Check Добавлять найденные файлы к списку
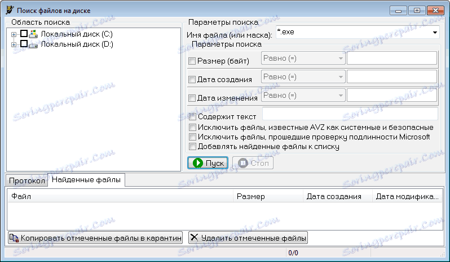 click(x=192, y=147)
